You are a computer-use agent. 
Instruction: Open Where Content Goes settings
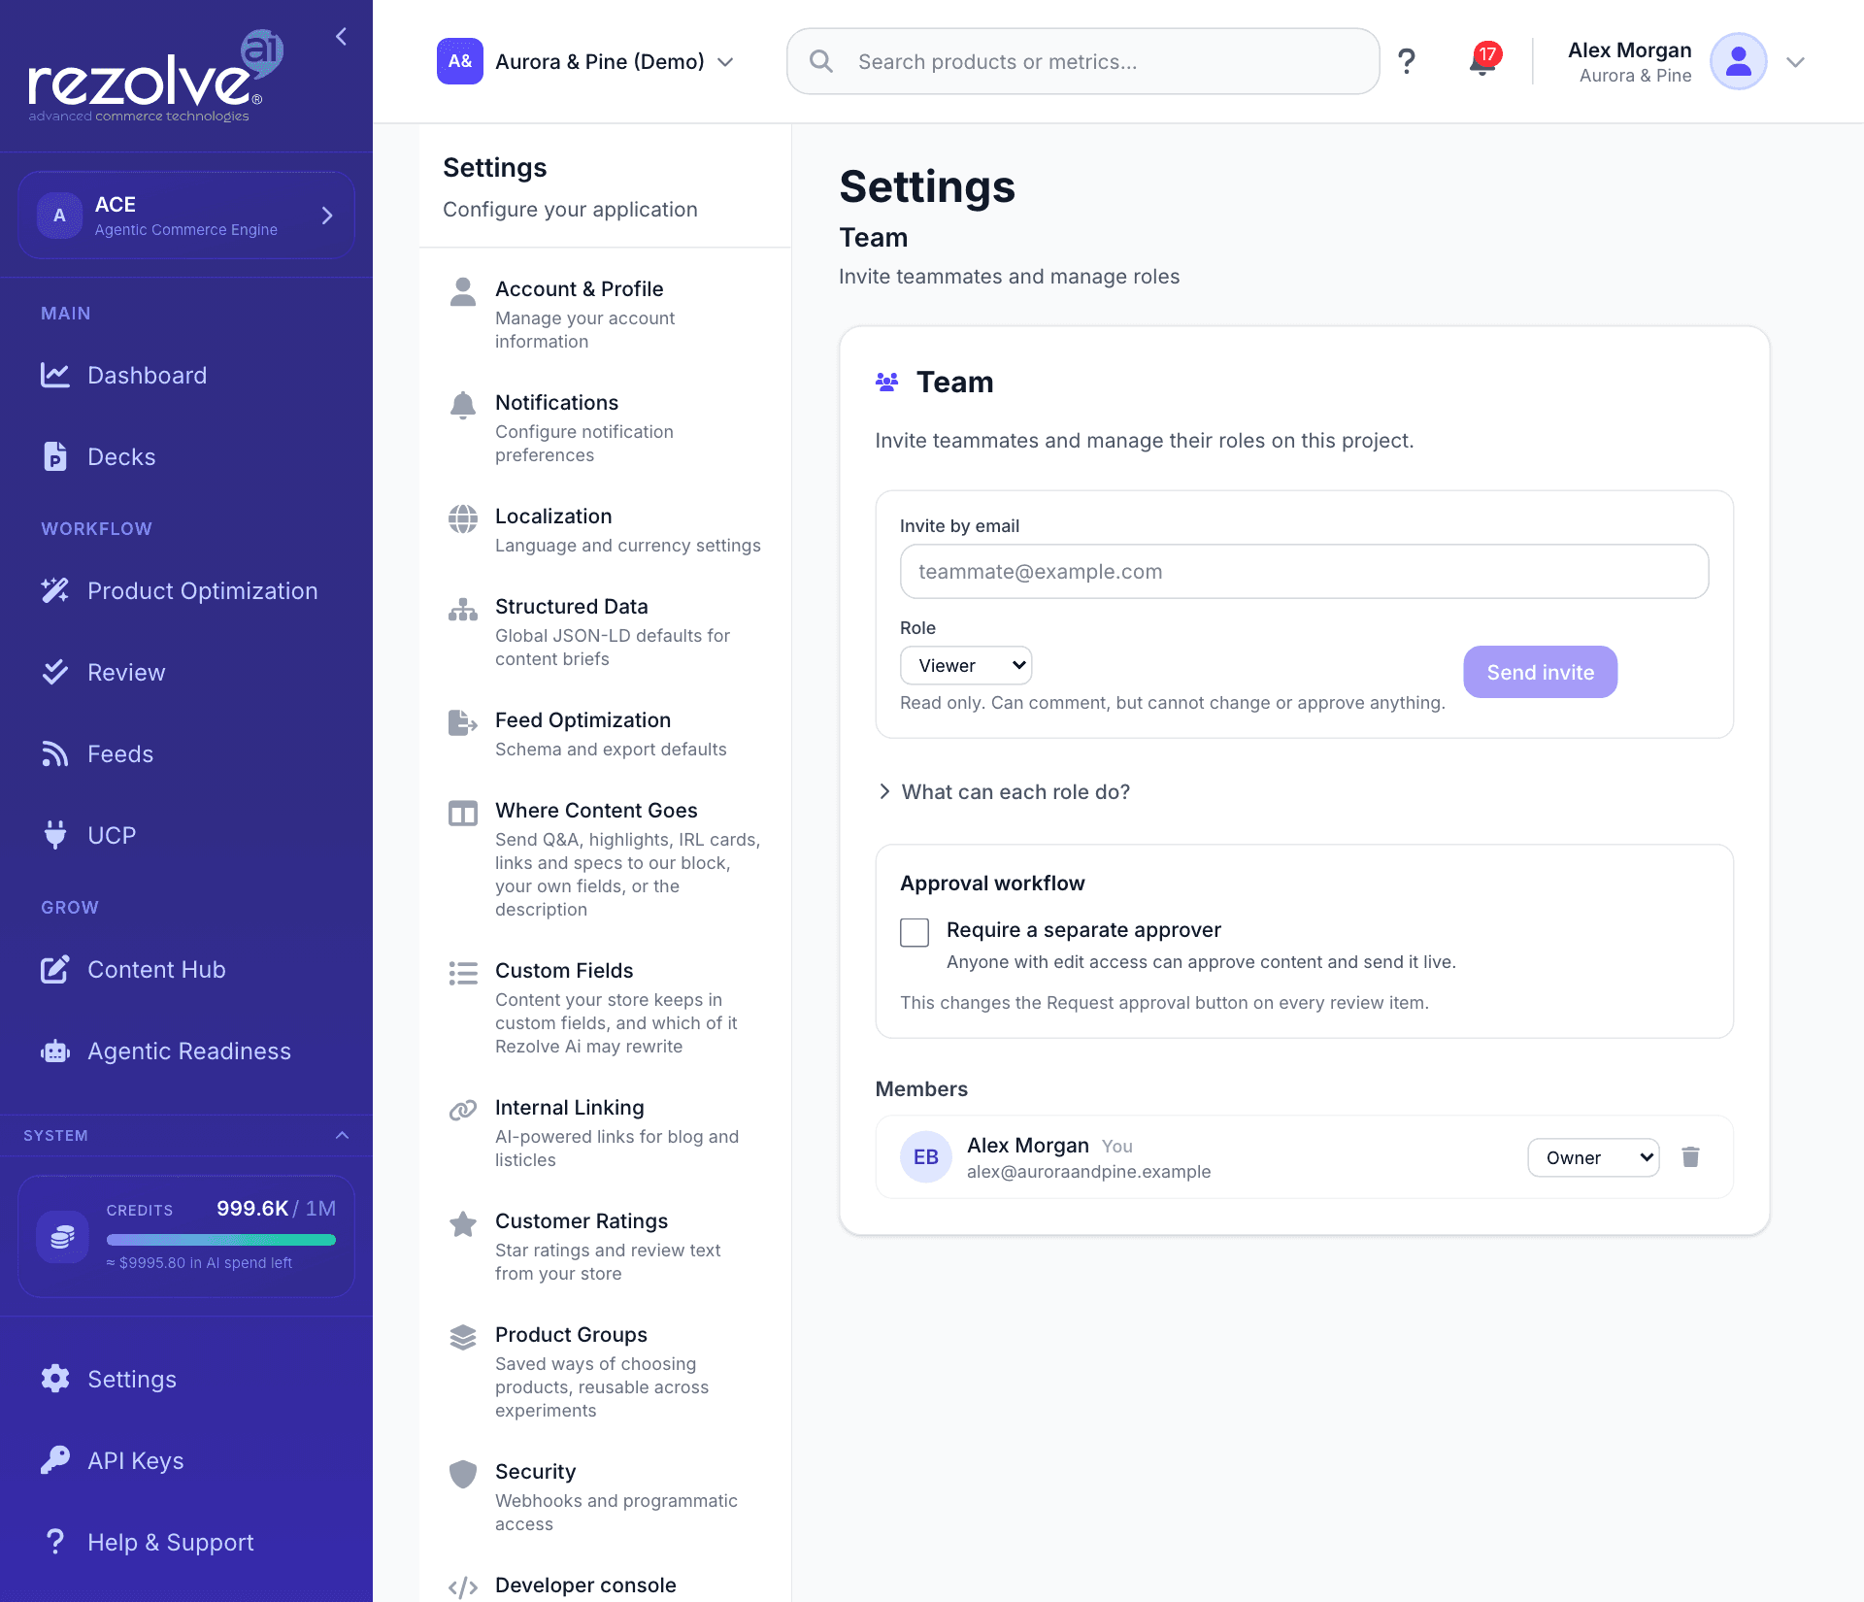pyautogui.click(x=605, y=859)
